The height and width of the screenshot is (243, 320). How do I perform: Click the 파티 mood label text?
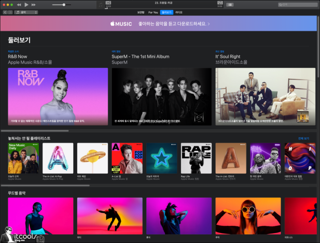79,237
